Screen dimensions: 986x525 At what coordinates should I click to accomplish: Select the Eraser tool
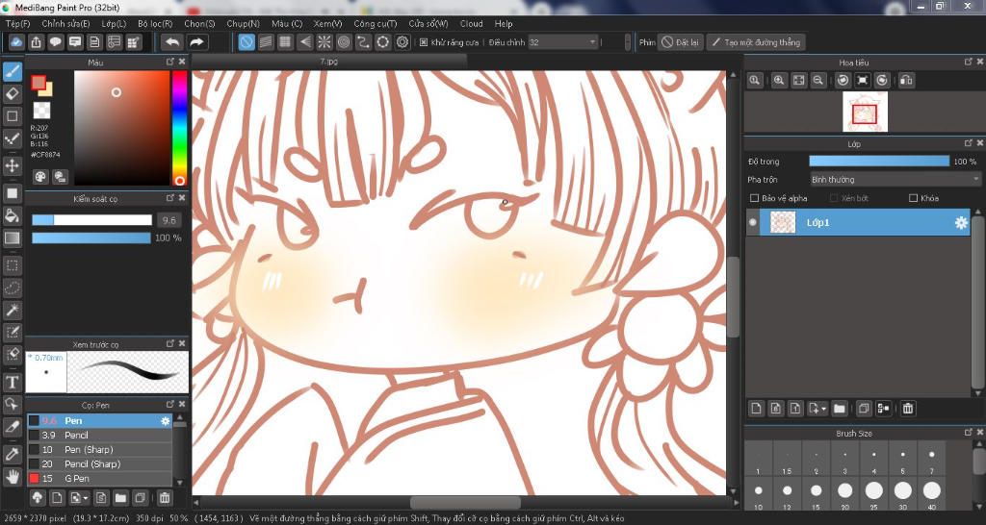point(12,94)
